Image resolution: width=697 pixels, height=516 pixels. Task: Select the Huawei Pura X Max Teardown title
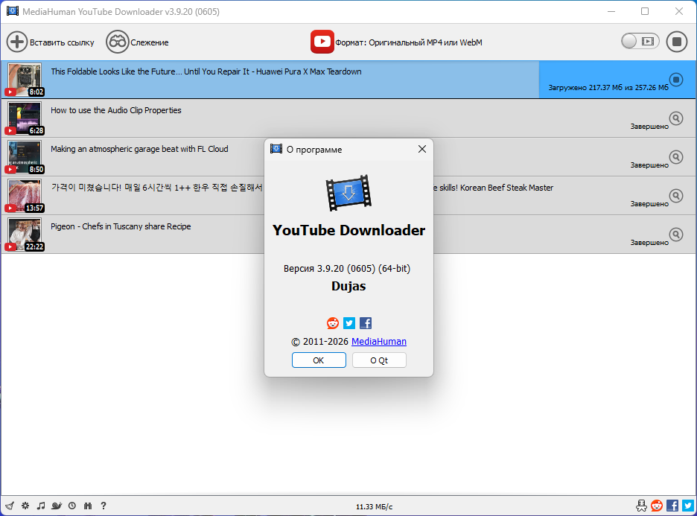click(x=206, y=71)
